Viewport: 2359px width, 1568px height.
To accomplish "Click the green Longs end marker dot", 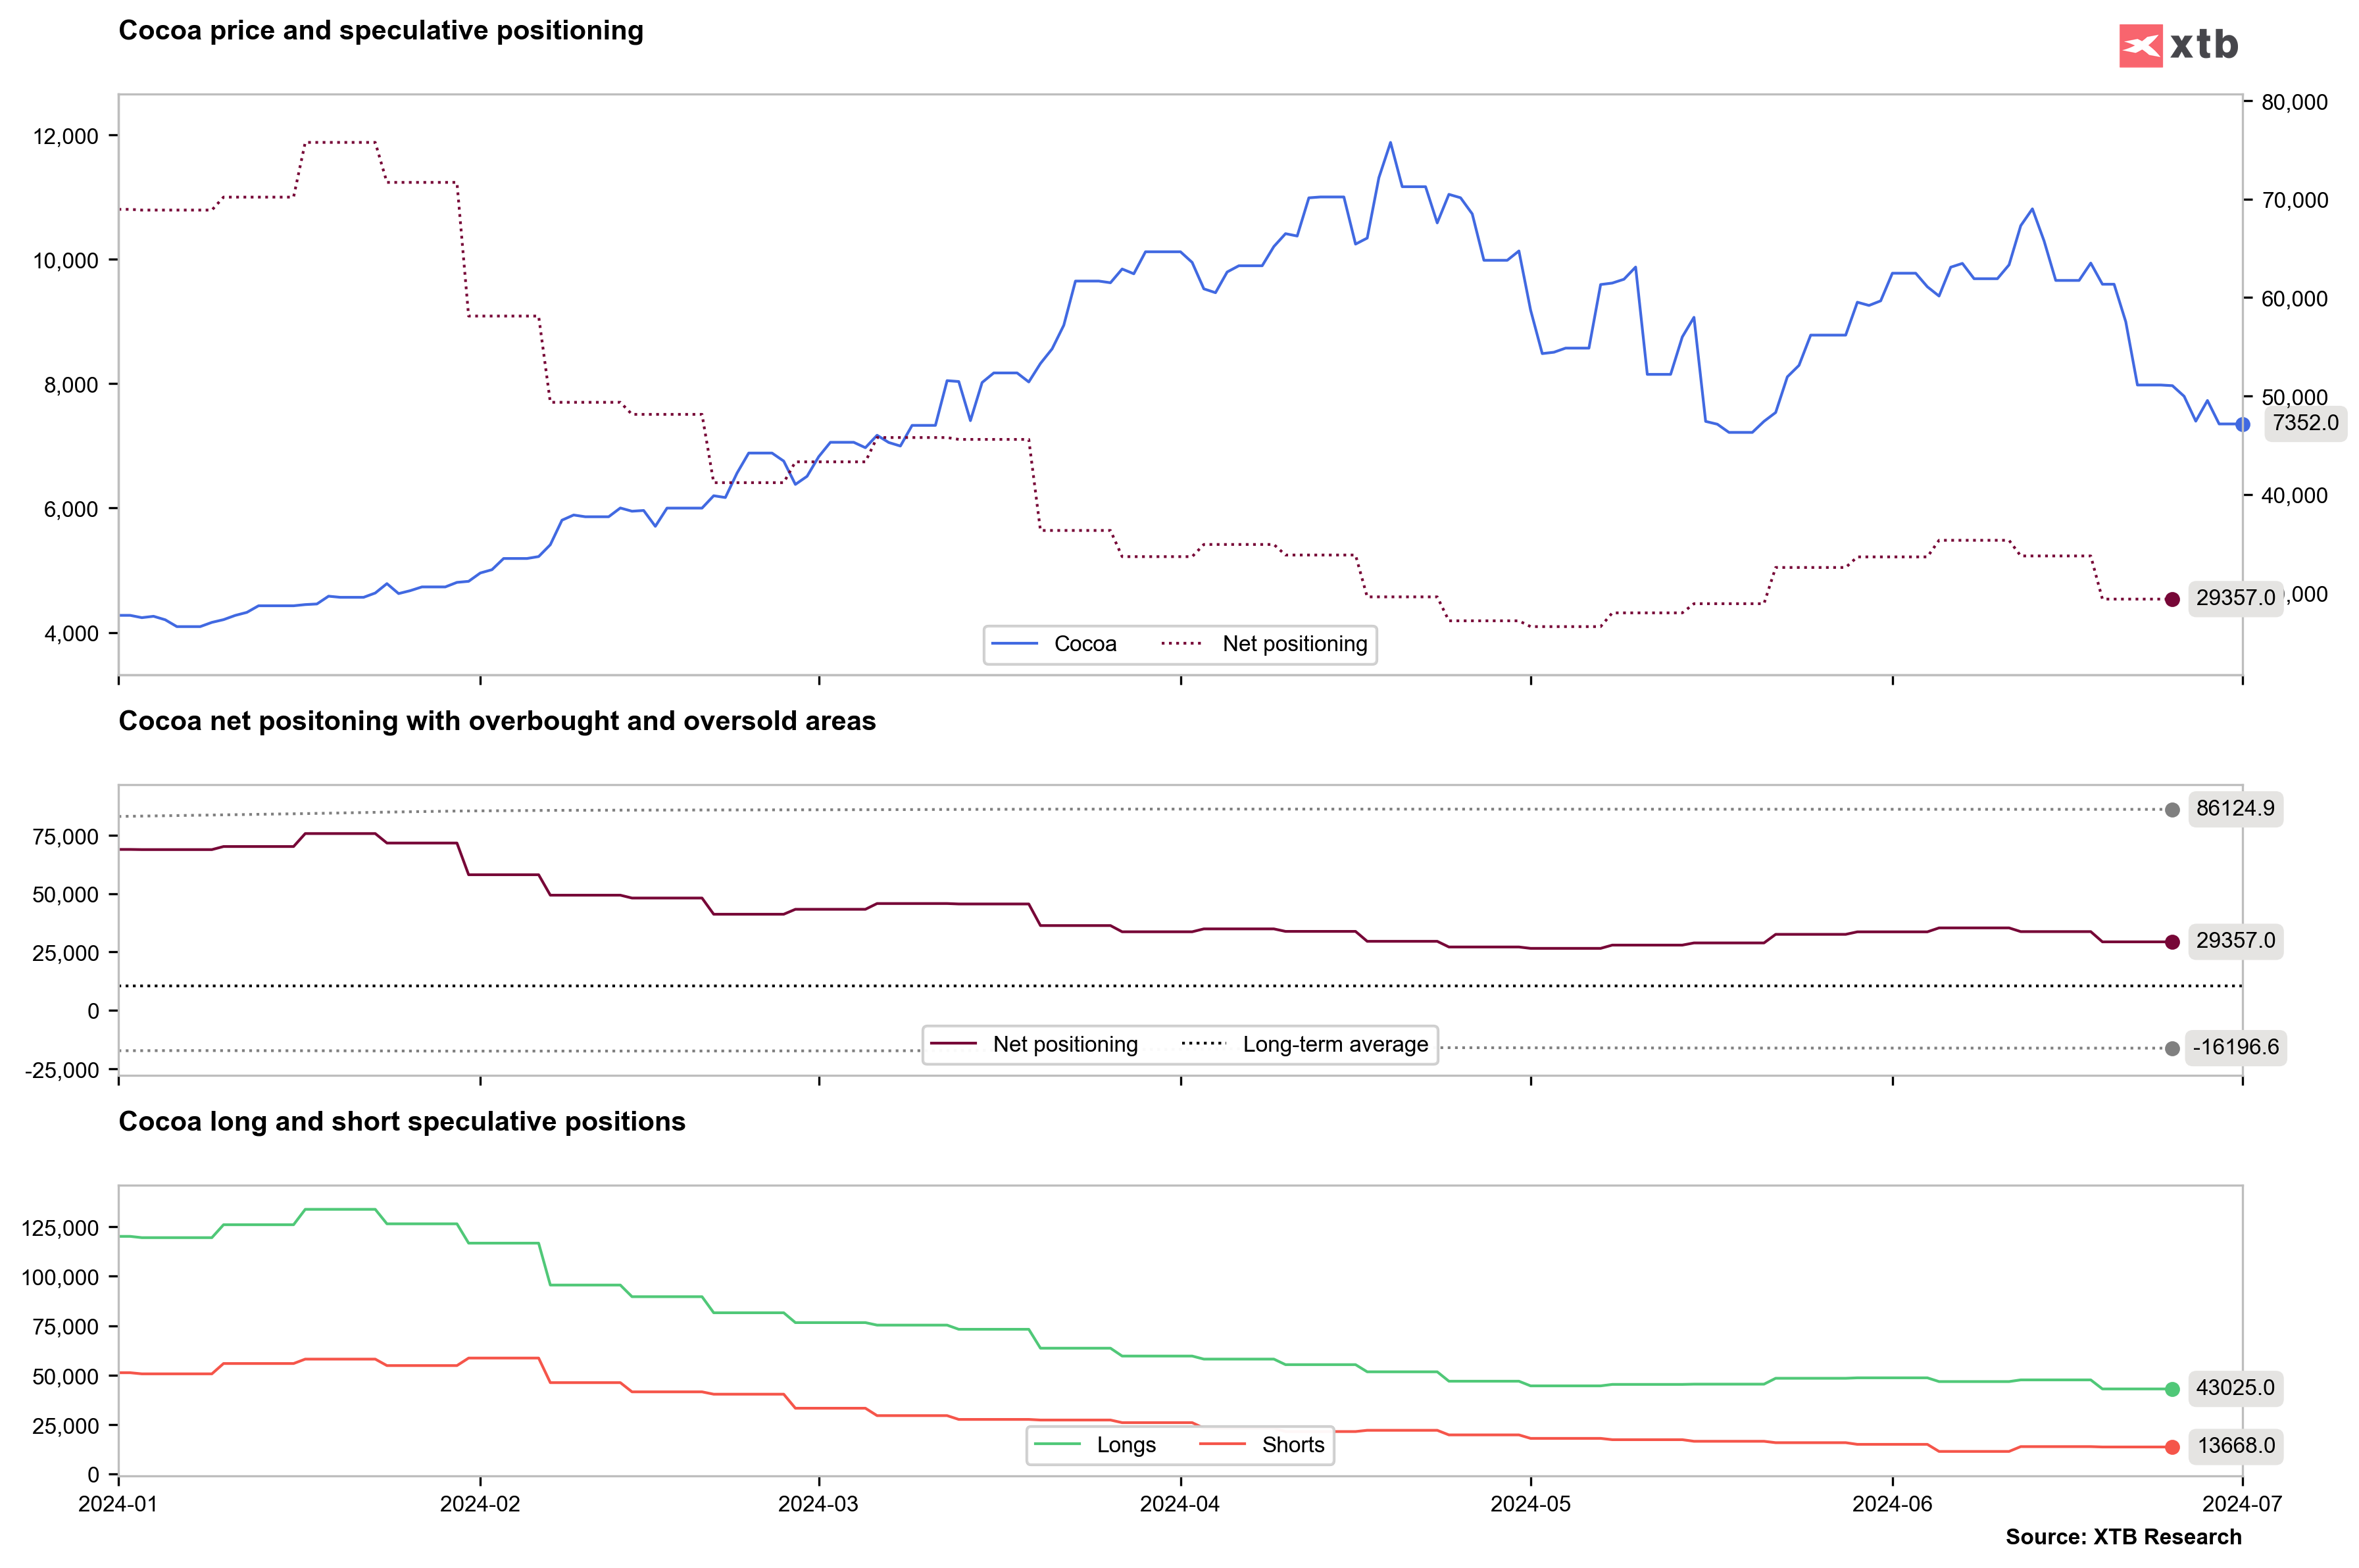I will 2172,1389.
